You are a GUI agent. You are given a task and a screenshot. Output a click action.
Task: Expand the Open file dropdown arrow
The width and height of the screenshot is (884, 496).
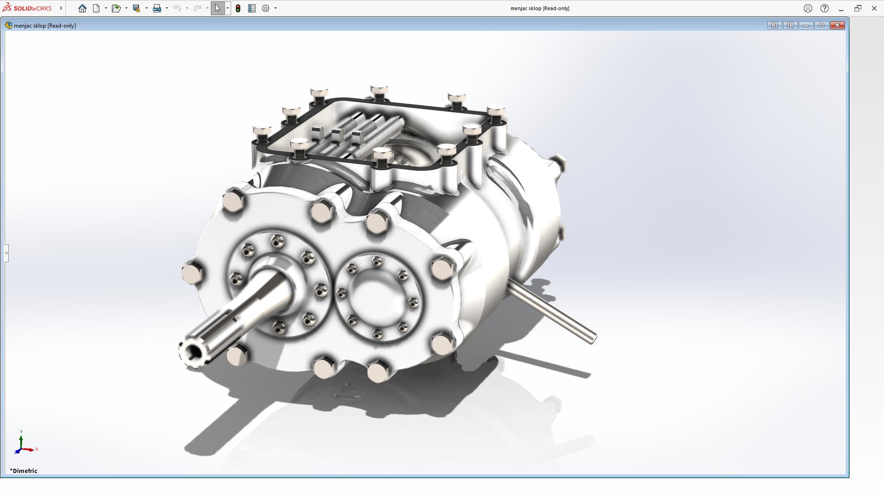pos(126,8)
